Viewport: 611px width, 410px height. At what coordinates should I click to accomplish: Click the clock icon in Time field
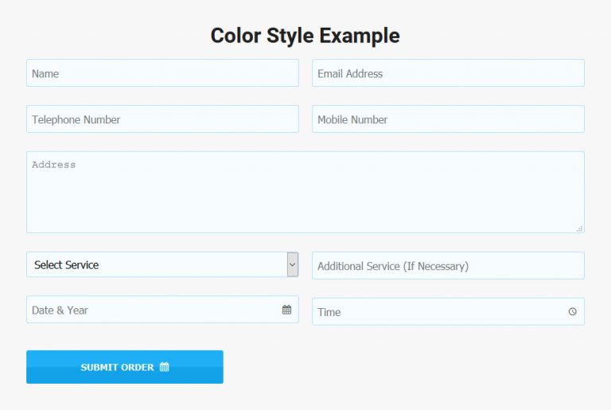pyautogui.click(x=572, y=312)
